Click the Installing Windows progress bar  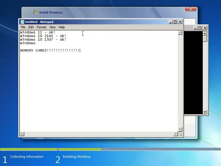140,149
